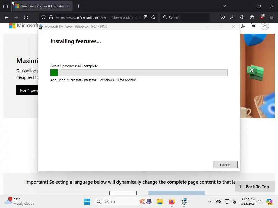Open a new Firefox tab

click(79, 6)
